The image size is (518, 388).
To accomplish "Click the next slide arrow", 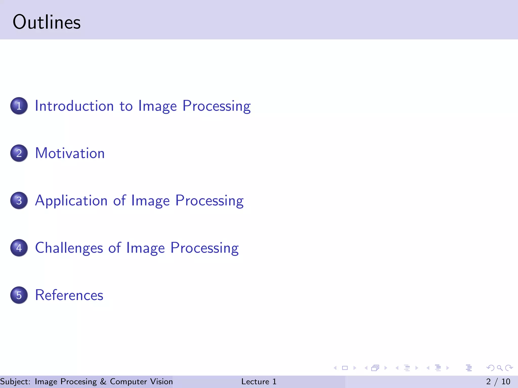I will click(355, 368).
